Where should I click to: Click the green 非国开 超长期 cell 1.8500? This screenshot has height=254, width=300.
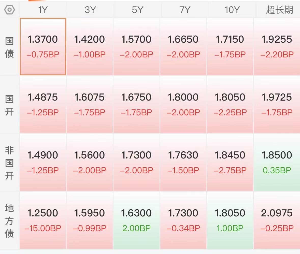[x=277, y=162]
